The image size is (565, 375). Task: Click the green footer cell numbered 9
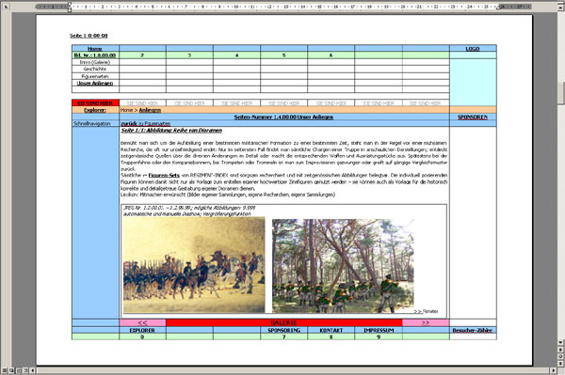coord(379,336)
